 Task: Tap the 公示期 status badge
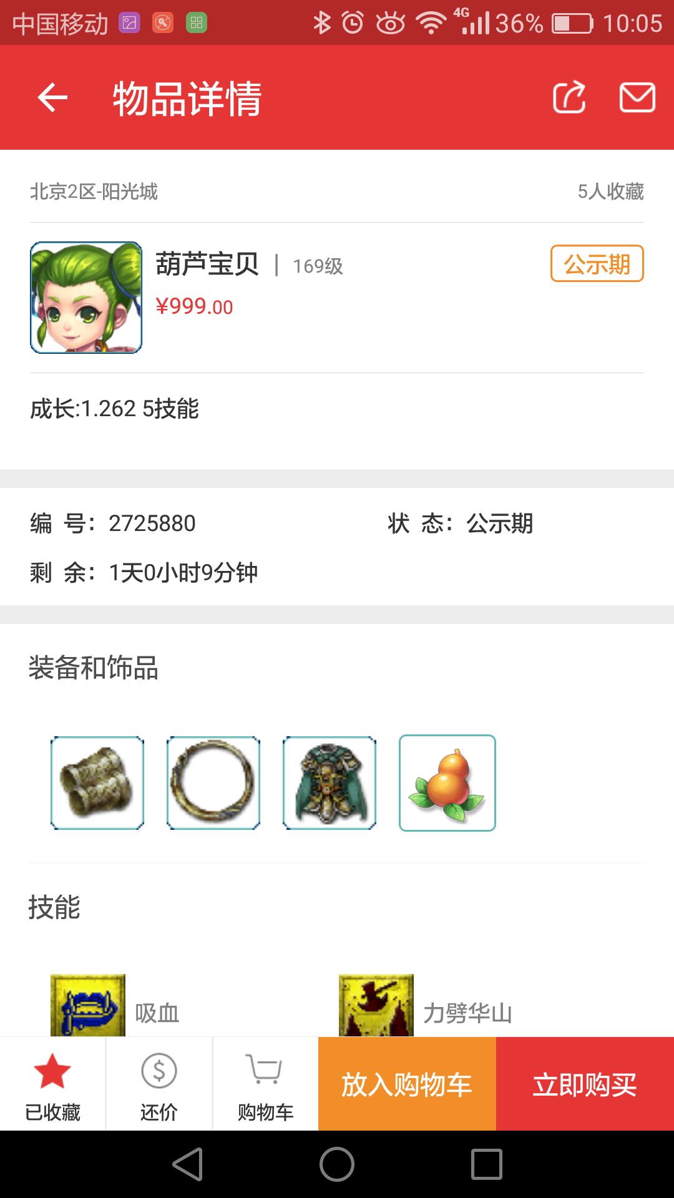coord(597,264)
